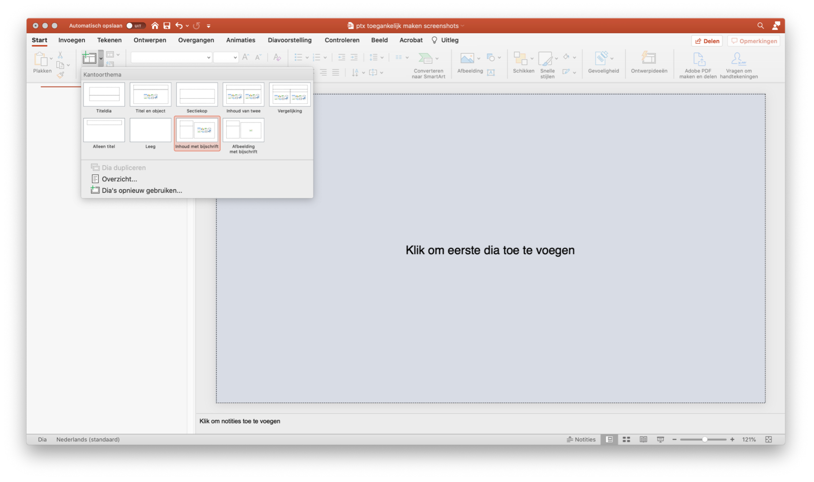The width and height of the screenshot is (814, 482).
Task: Switch to the Invoegen ribbon tab
Action: pos(71,40)
